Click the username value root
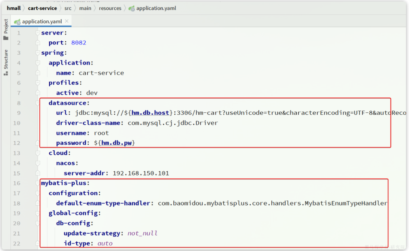Viewport: 409px width, 251px height. [101, 133]
